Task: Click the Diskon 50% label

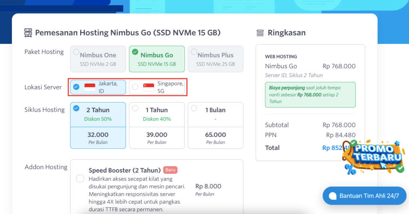Action: pyautogui.click(x=98, y=119)
